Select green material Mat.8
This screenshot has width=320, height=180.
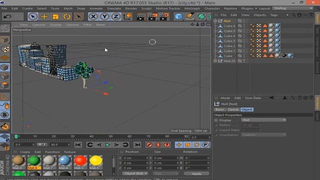tap(34, 162)
